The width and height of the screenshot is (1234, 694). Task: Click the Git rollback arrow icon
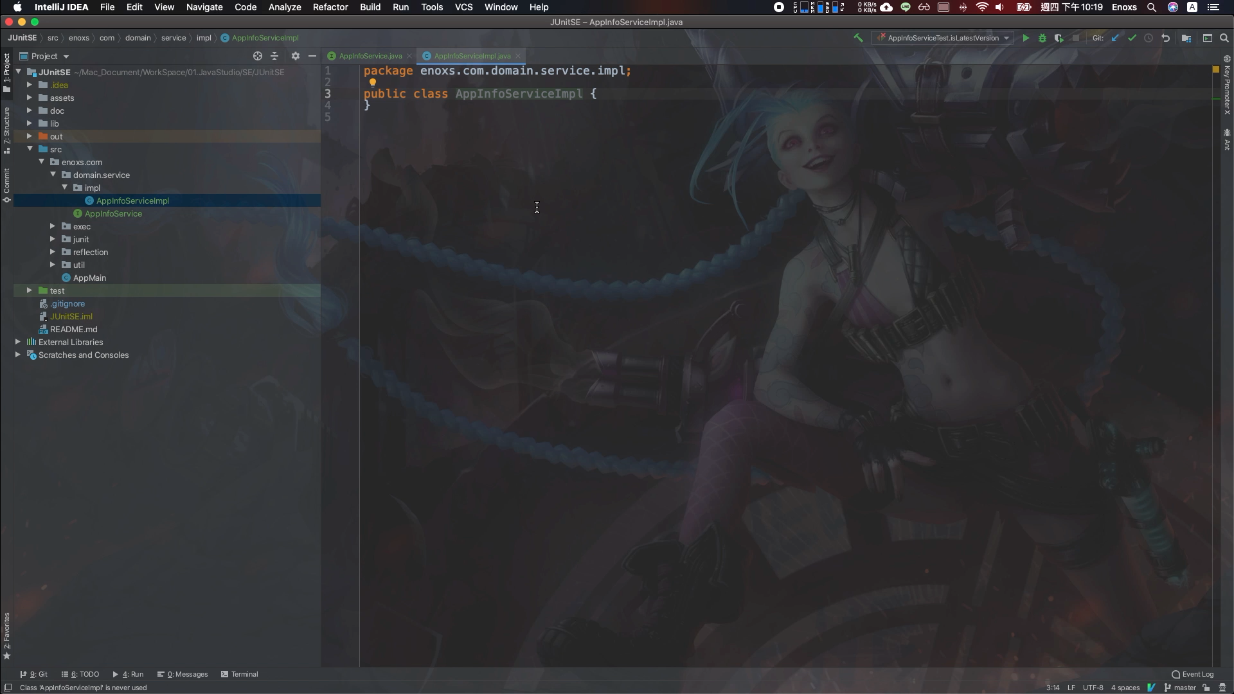1165,38
